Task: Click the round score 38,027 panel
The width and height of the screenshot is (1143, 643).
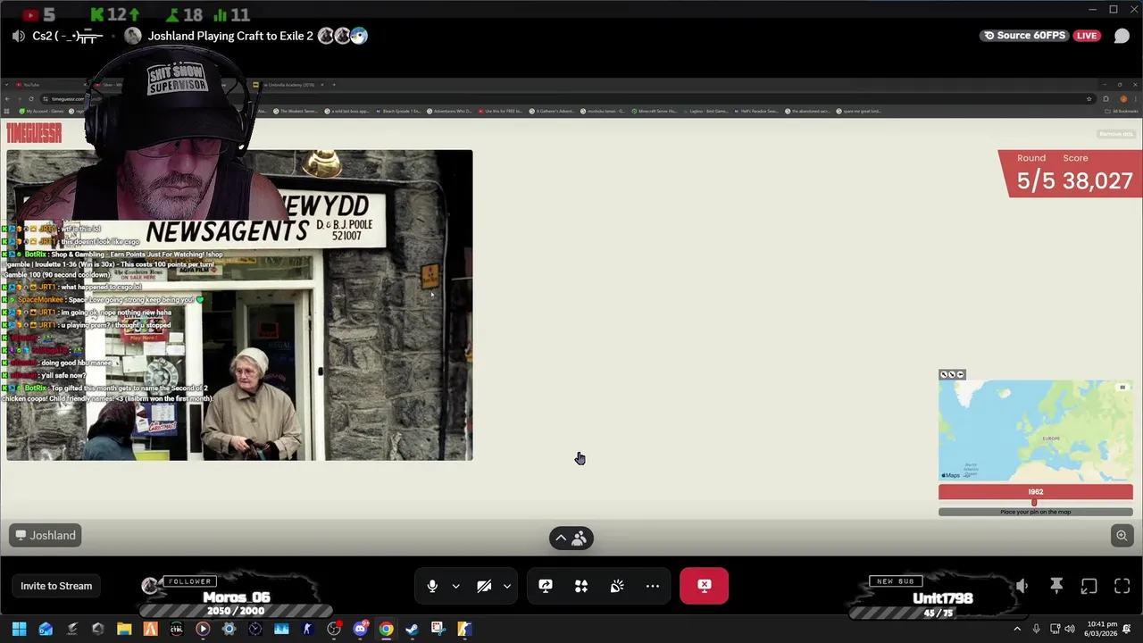Action: (x=1070, y=173)
